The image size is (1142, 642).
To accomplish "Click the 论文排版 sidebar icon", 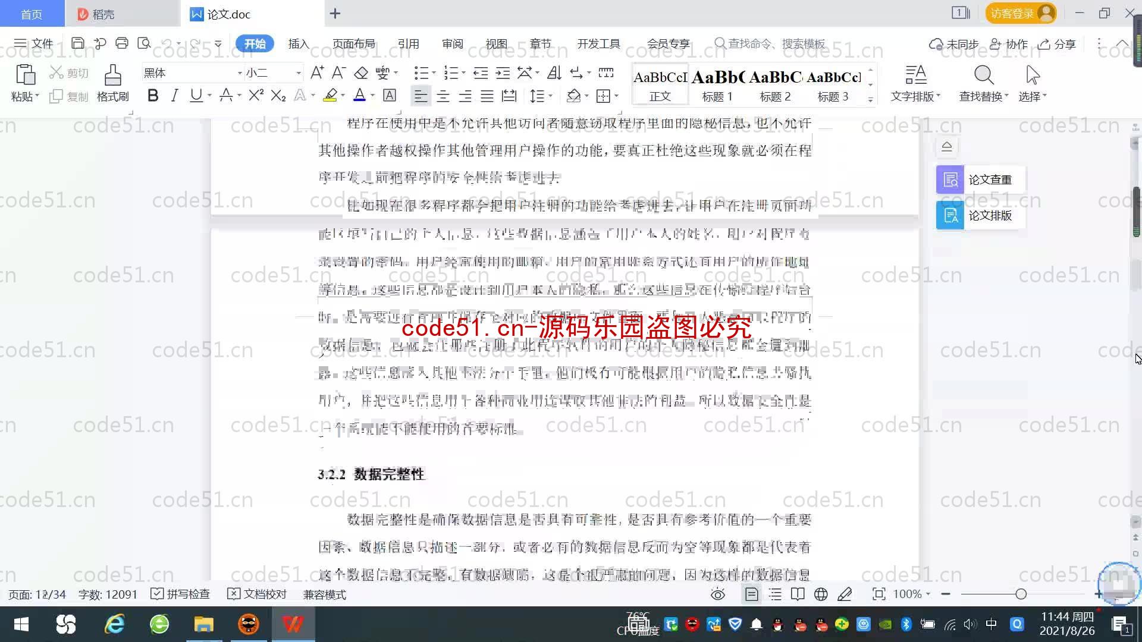I will click(952, 215).
